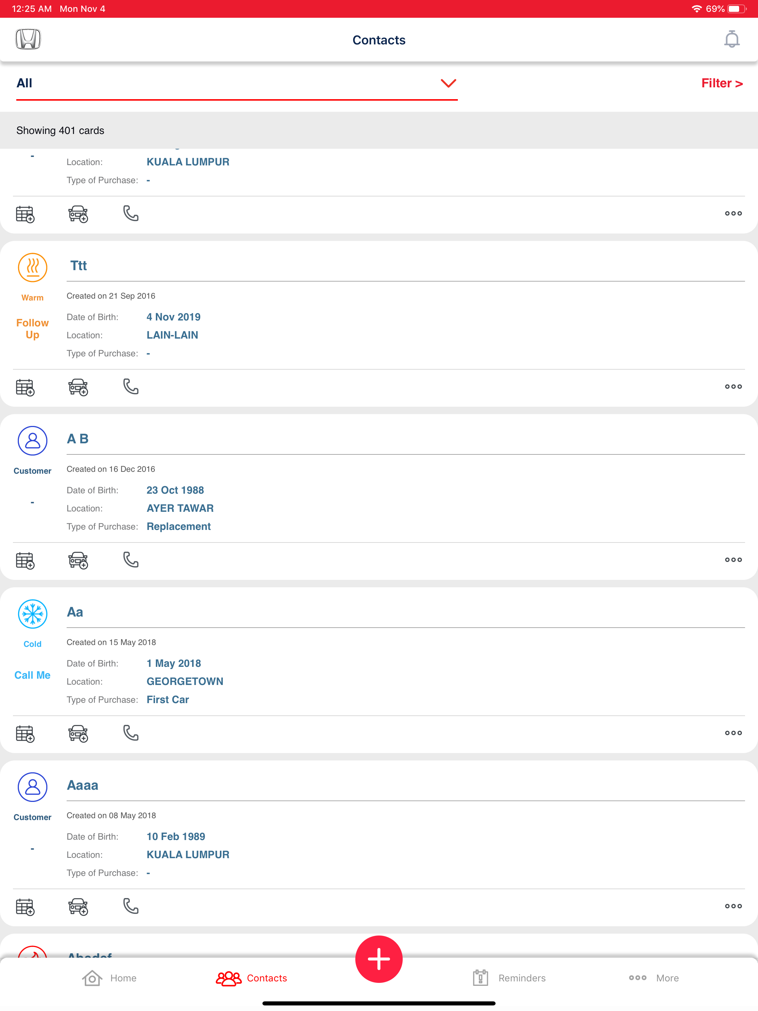Open more options for Aaaa card
This screenshot has width=758, height=1011.
733,906
